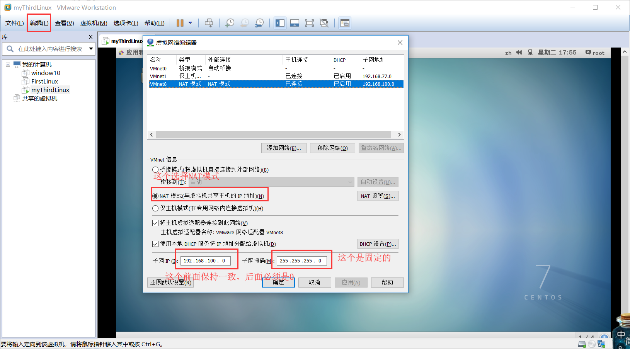Select the VMnet8 NAT network row

[276, 84]
